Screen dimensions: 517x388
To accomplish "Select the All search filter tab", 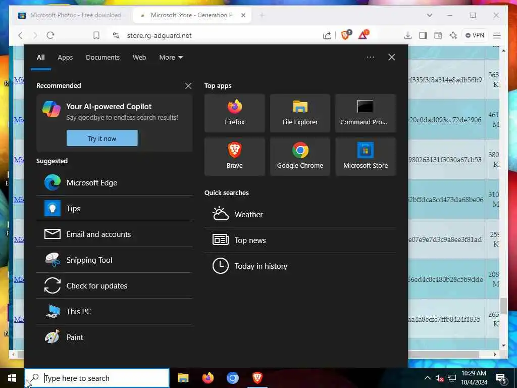I will point(41,58).
